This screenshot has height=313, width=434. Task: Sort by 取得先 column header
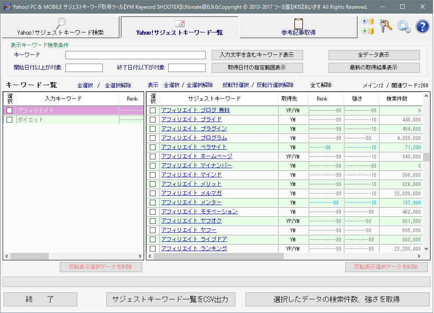(293, 99)
